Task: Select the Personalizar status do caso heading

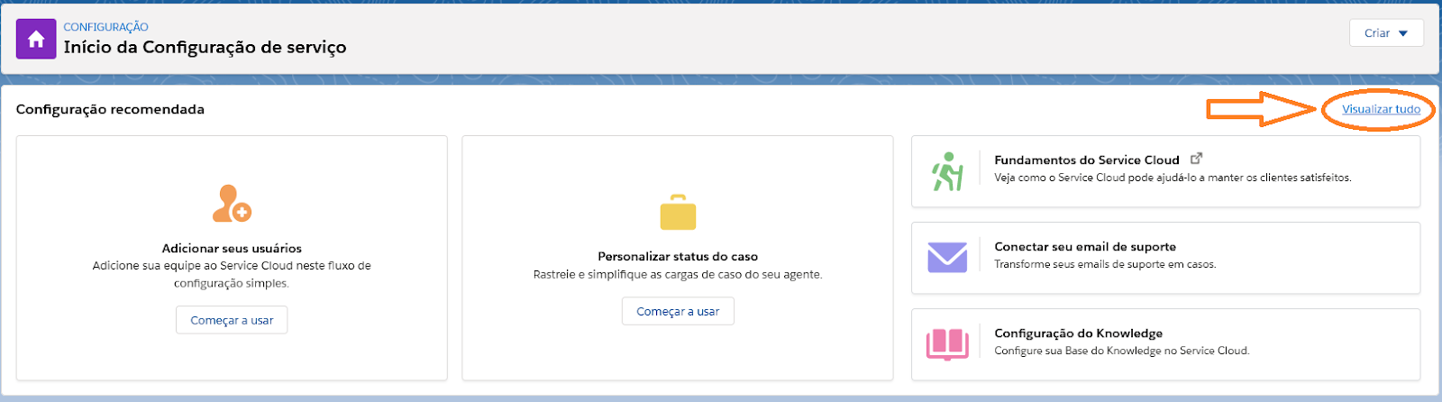Action: coord(678,256)
